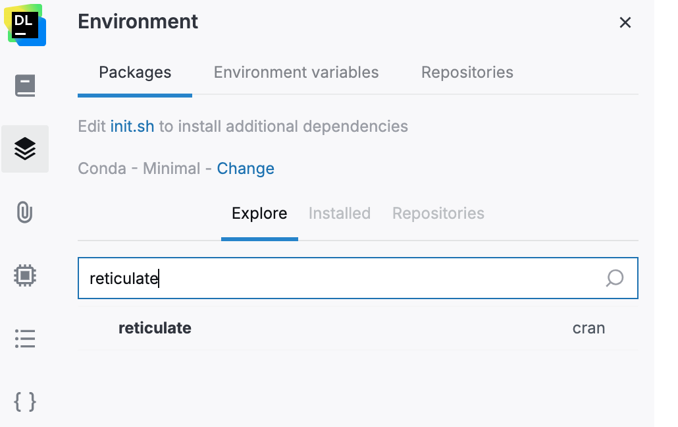The height and width of the screenshot is (427, 678).
Task: Open init.sh to edit dependencies
Action: [x=132, y=126]
